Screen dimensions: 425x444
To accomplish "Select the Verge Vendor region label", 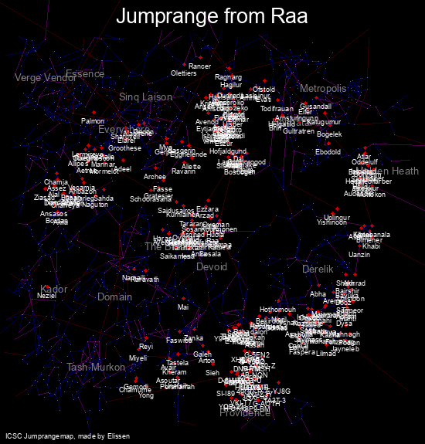I will pyautogui.click(x=46, y=77).
